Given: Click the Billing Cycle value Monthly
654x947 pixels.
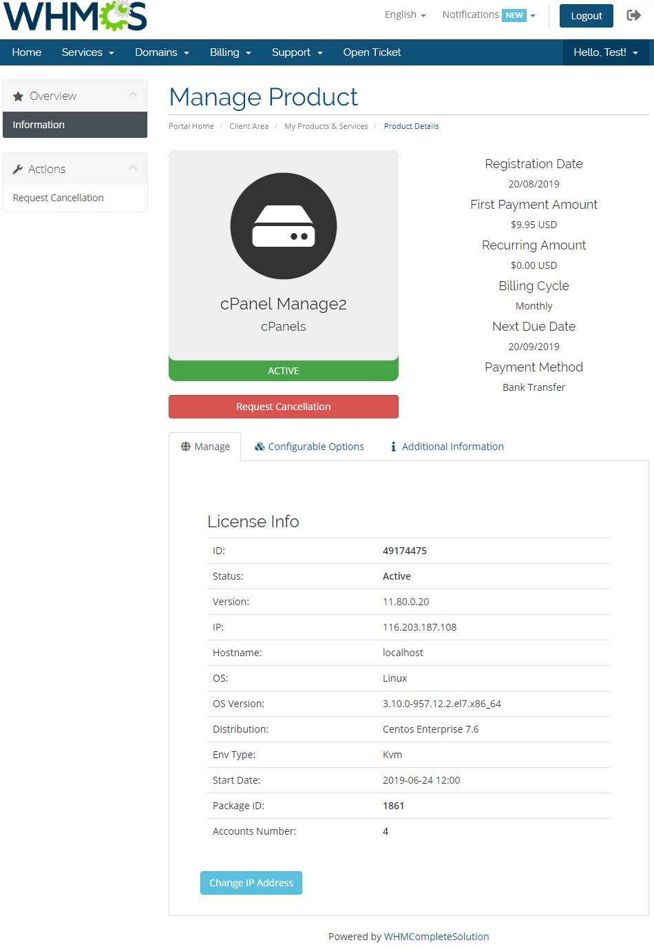Looking at the screenshot, I should click(x=534, y=306).
